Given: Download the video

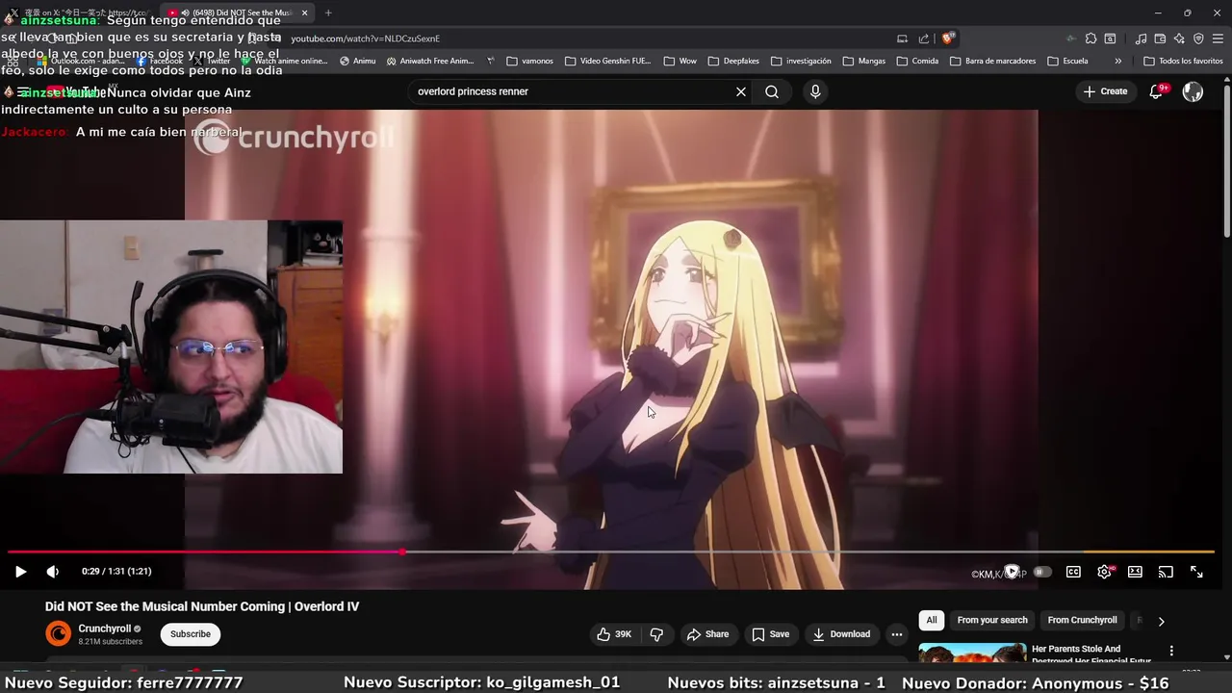Looking at the screenshot, I should tap(841, 634).
